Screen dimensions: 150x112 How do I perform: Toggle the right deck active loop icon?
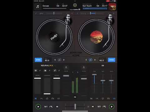coord(90,60)
